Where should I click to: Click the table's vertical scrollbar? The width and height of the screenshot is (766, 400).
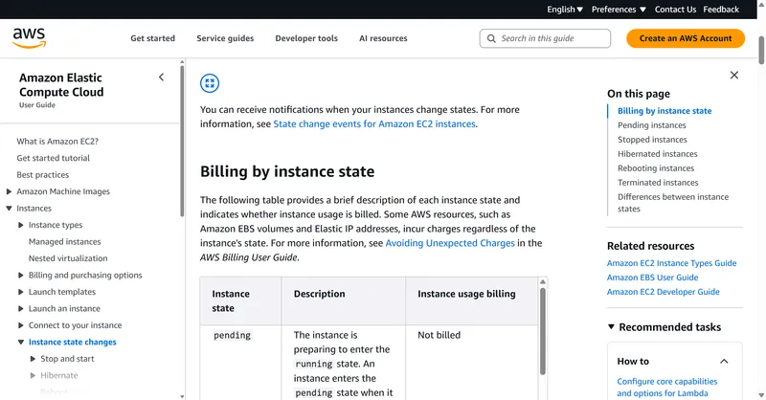coord(543,331)
